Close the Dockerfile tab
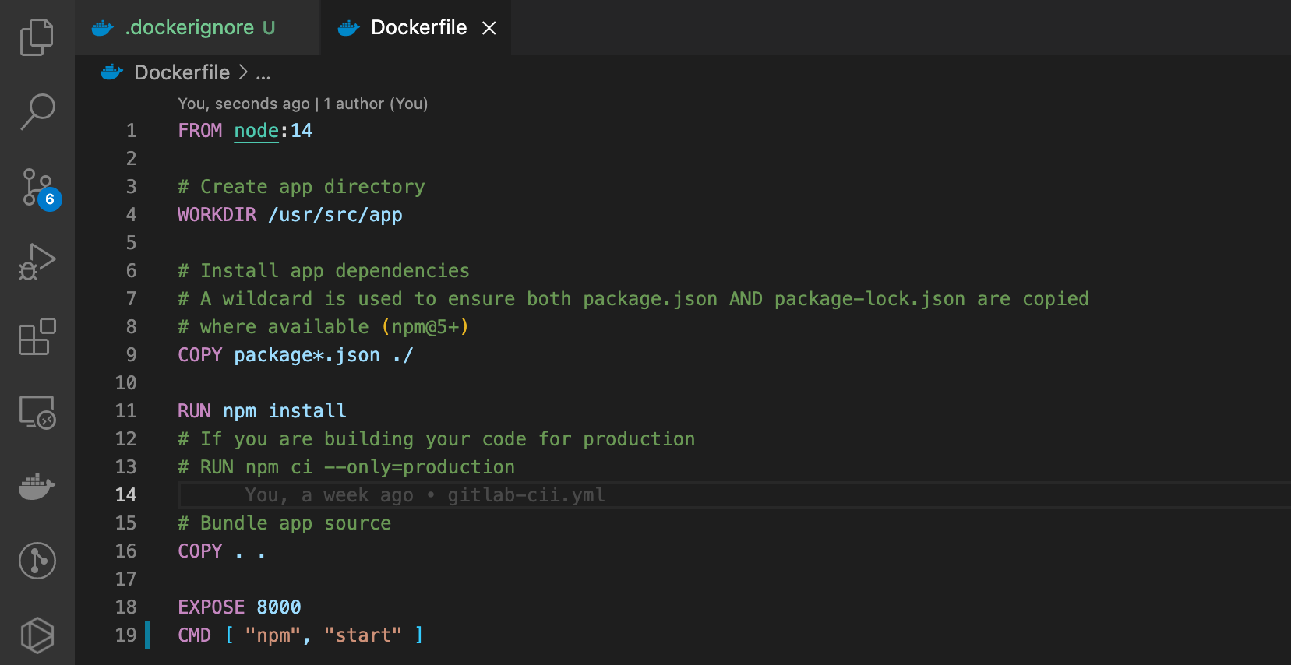 (489, 28)
